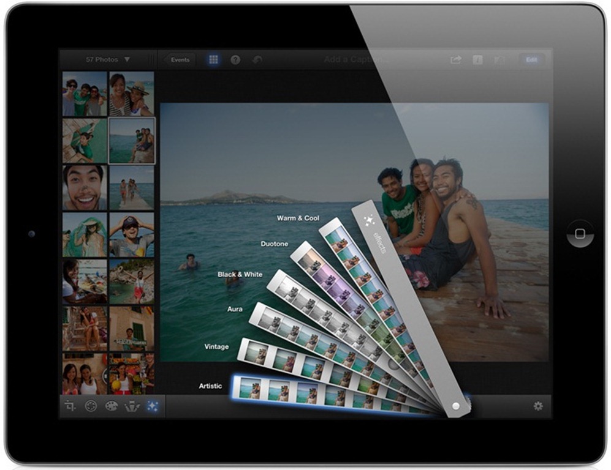Select the big smiling face close-up thumbnail
Image resolution: width=611 pixels, height=470 pixels.
85,187
